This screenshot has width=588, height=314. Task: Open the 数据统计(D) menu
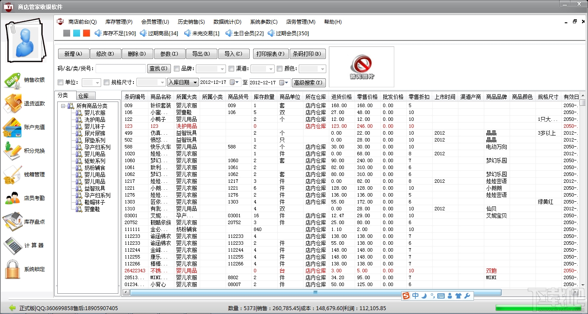[x=227, y=22]
